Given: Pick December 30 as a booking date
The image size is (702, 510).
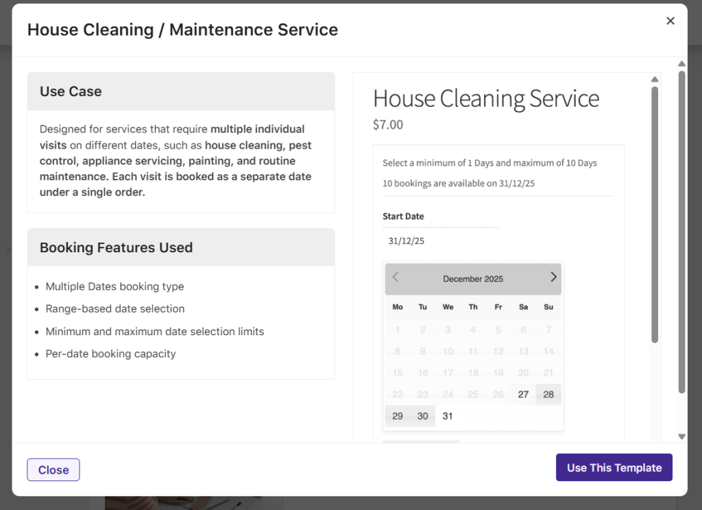Looking at the screenshot, I should tap(422, 416).
